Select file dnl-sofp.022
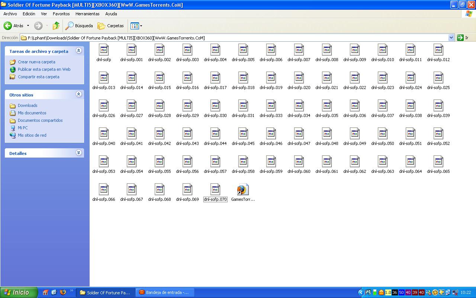The width and height of the screenshot is (476, 298). click(x=355, y=81)
